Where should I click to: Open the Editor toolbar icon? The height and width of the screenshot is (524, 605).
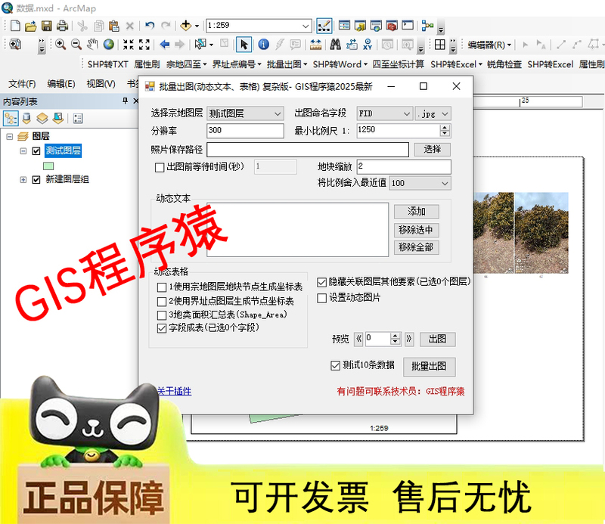(324, 26)
